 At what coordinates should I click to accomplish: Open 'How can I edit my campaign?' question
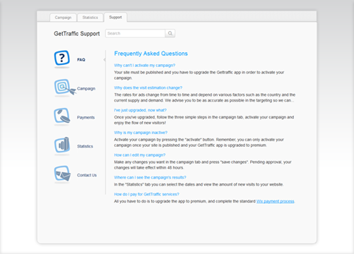pos(140,155)
